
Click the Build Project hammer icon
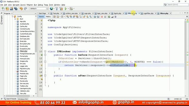click(x=57, y=9)
